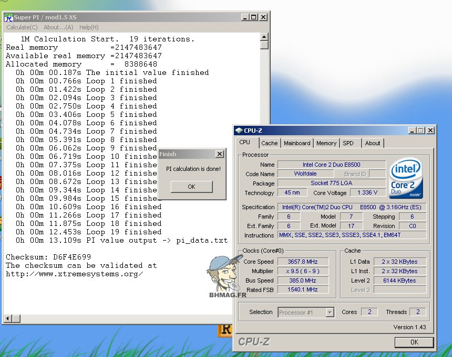This screenshot has height=357, width=452.
Task: Click the Rated FSB value 1540.1 MHz
Action: point(303,290)
